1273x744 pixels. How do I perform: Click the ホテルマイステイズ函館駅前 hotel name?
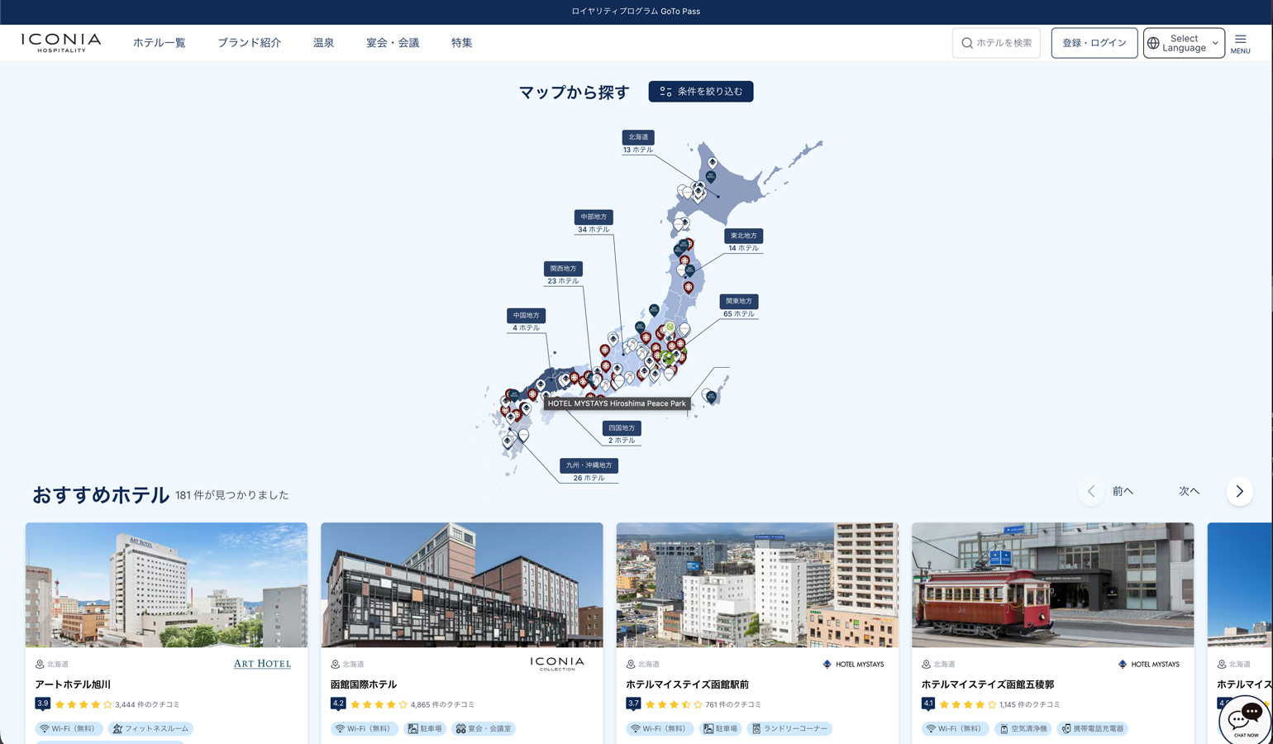tap(688, 684)
